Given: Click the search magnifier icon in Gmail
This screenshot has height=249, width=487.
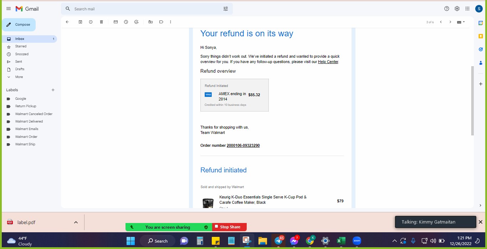Looking at the screenshot, I should click(68, 9).
